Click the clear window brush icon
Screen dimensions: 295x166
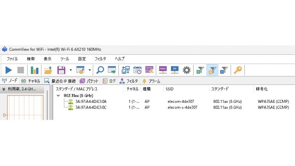[x=81, y=70]
